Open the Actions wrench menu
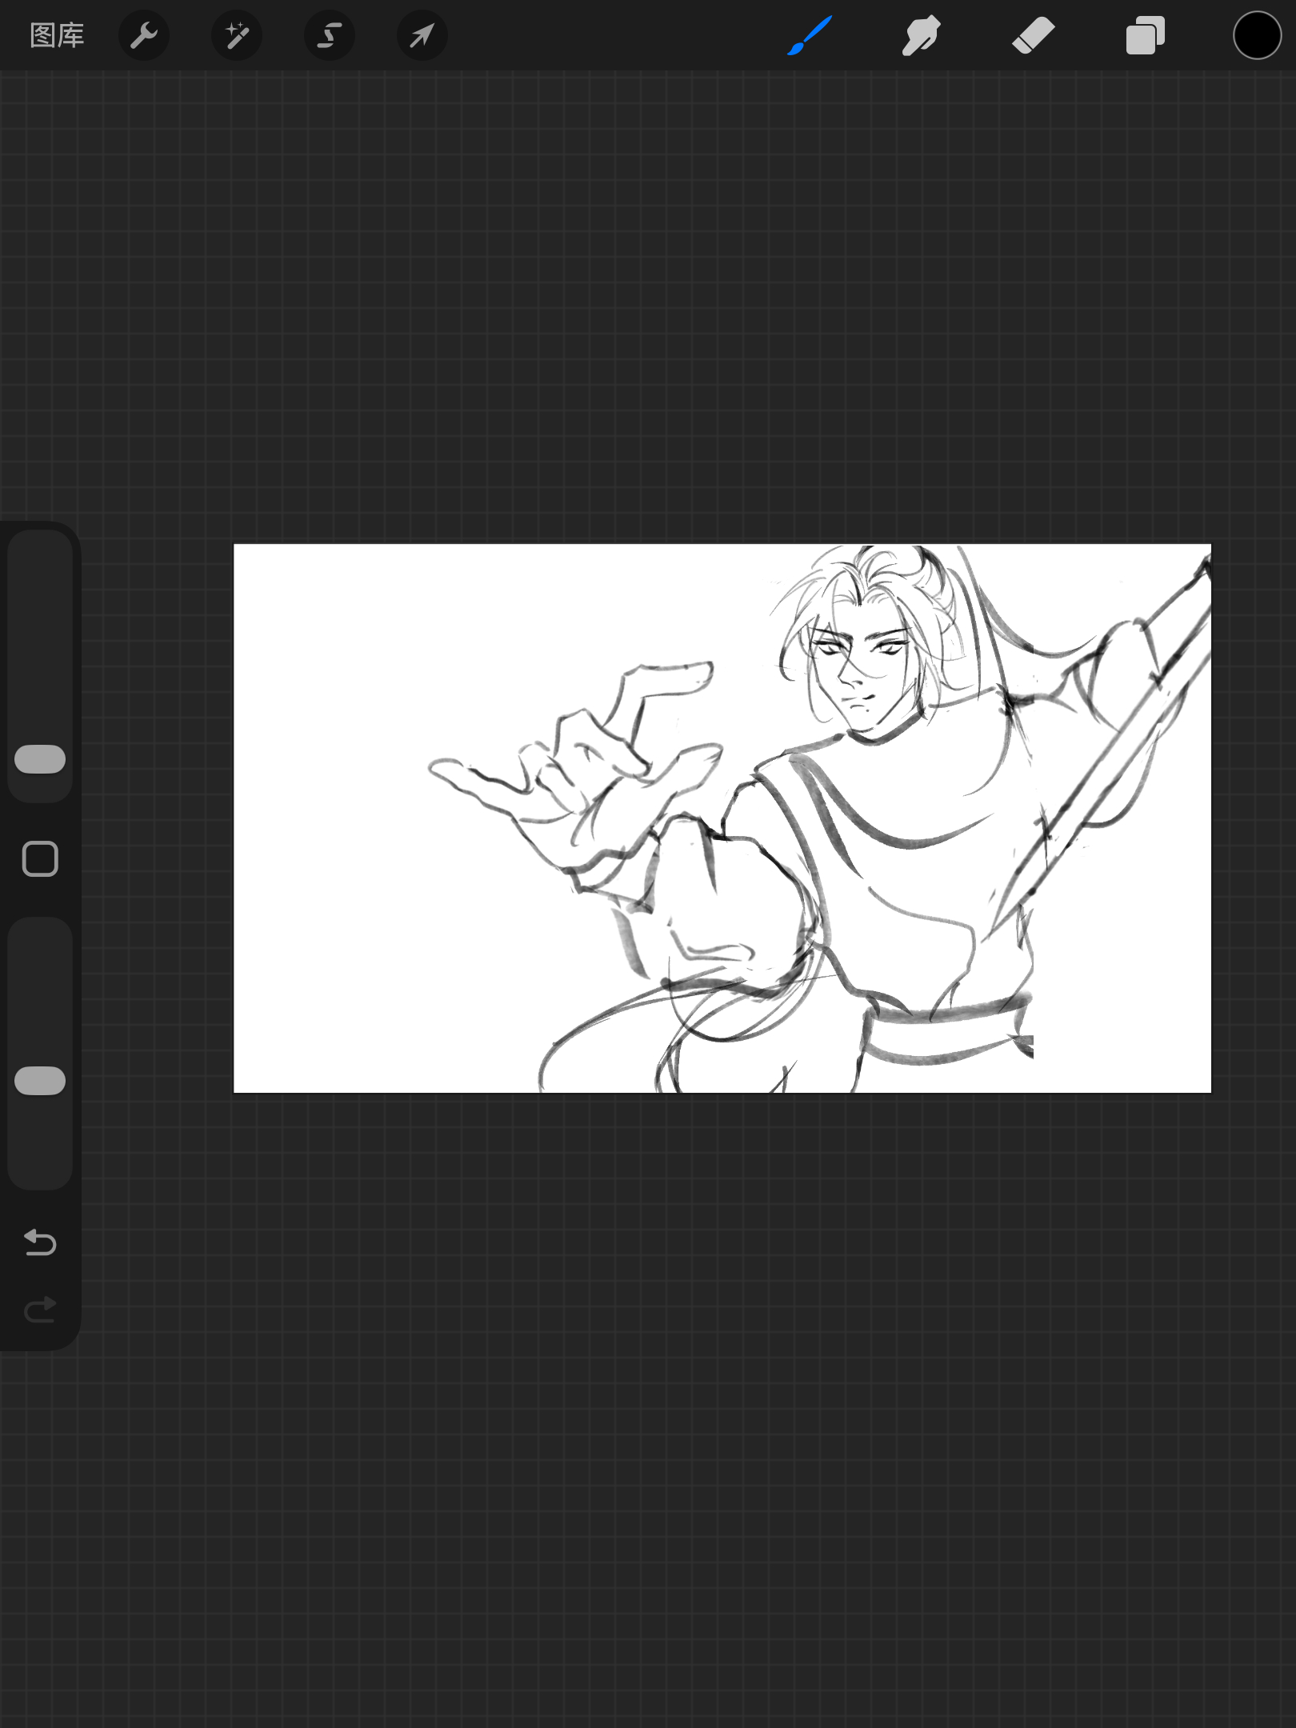This screenshot has height=1728, width=1296. pos(144,35)
